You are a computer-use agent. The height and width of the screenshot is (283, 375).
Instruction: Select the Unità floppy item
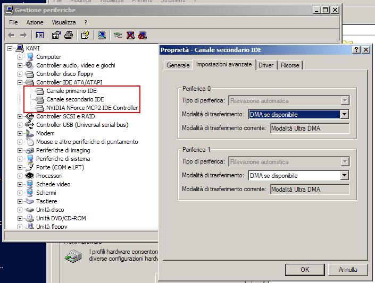click(x=52, y=226)
